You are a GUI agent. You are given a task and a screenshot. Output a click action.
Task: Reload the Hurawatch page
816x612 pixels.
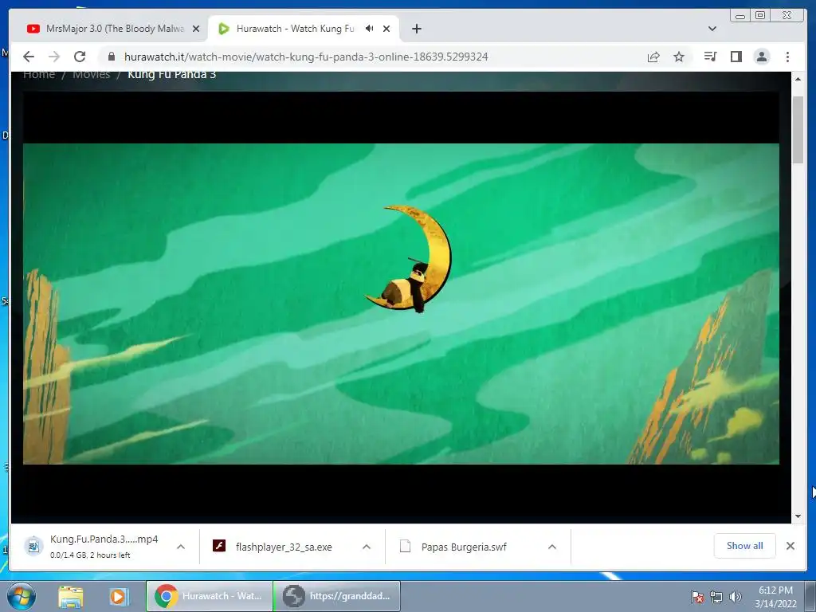(80, 57)
